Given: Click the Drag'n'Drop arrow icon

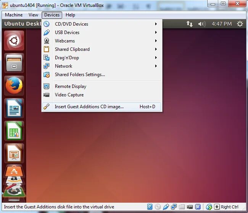Looking at the screenshot, I should coord(46,57).
